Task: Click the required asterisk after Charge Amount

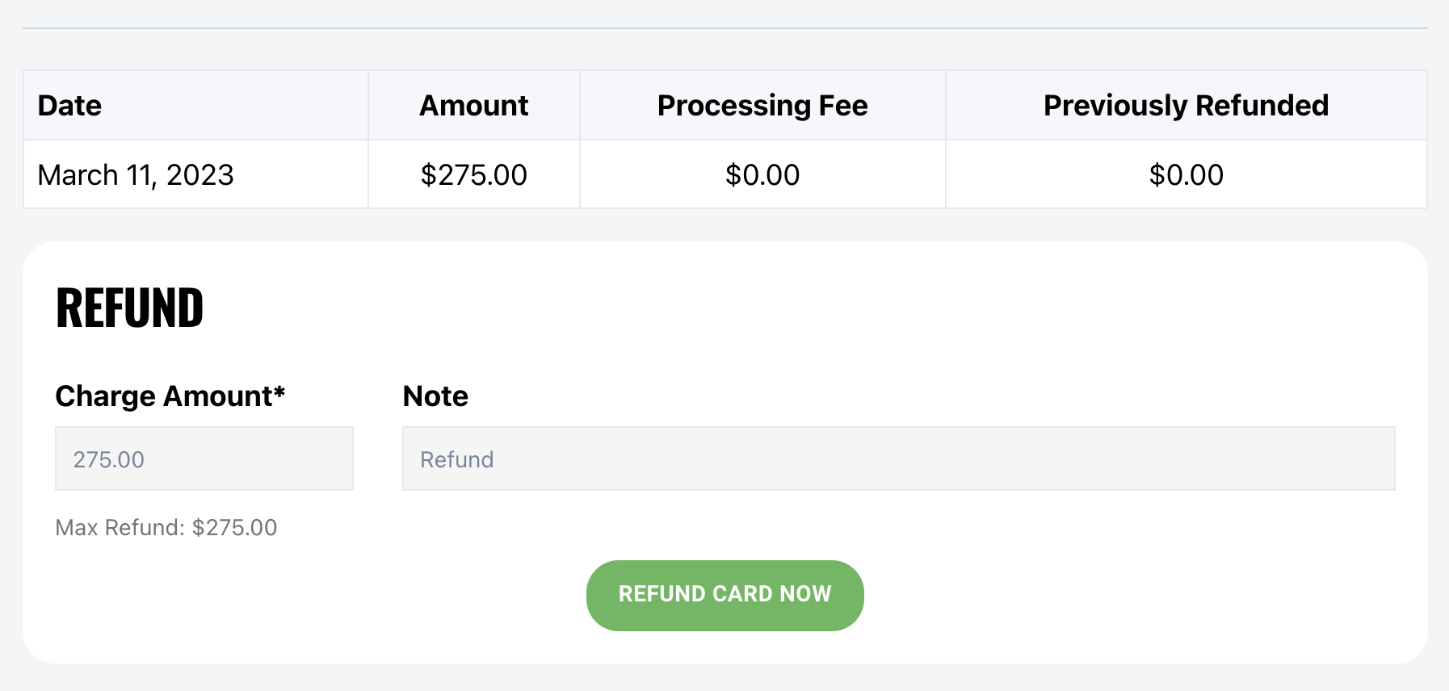Action: [x=279, y=392]
